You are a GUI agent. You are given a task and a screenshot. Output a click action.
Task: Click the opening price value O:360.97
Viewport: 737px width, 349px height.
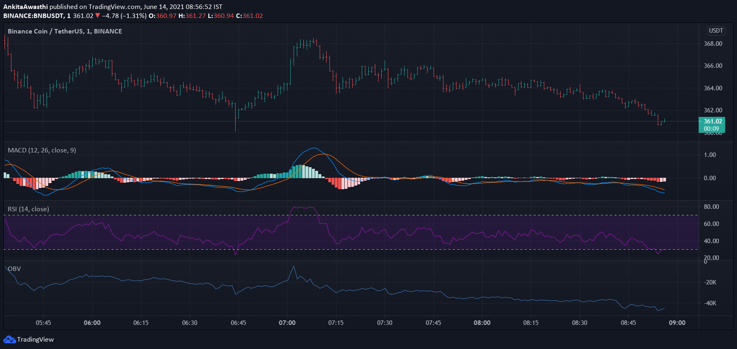163,16
